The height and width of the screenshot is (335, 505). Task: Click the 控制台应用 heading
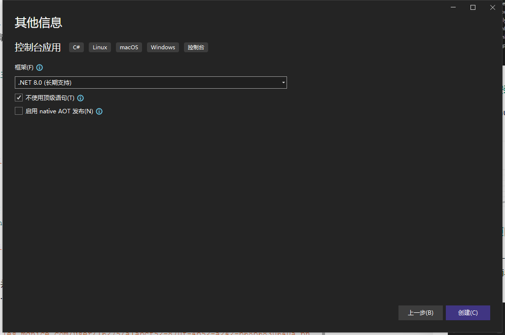point(38,47)
